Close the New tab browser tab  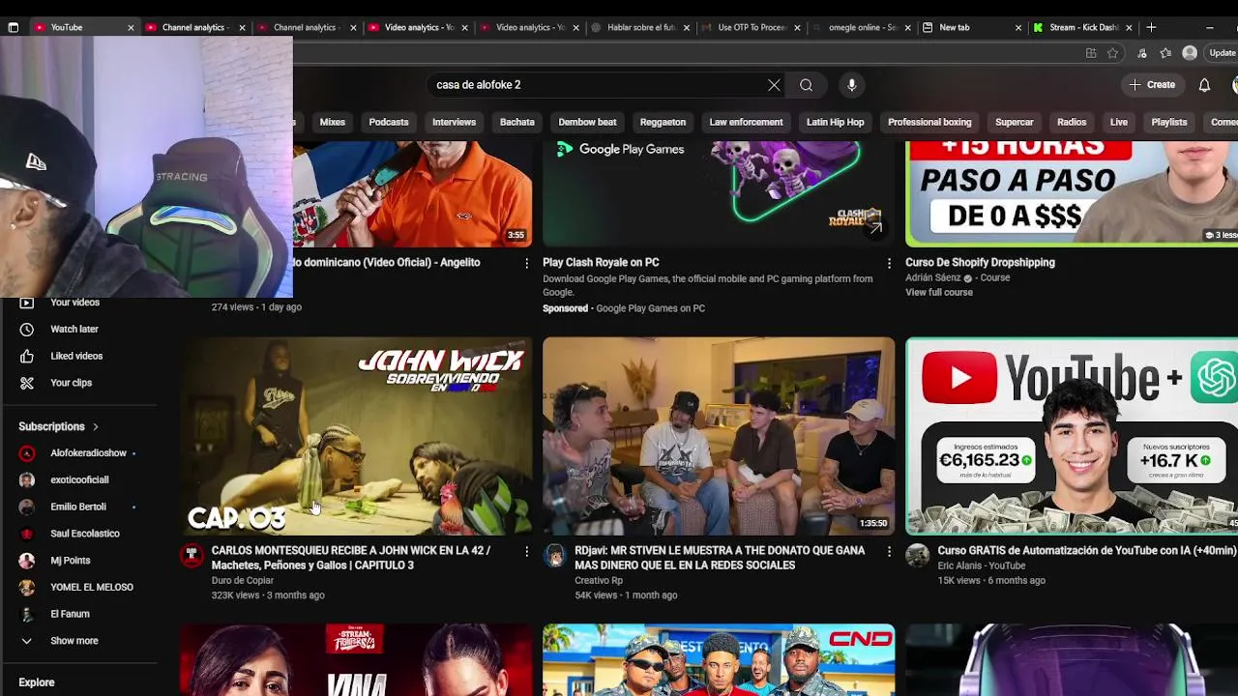1017,27
